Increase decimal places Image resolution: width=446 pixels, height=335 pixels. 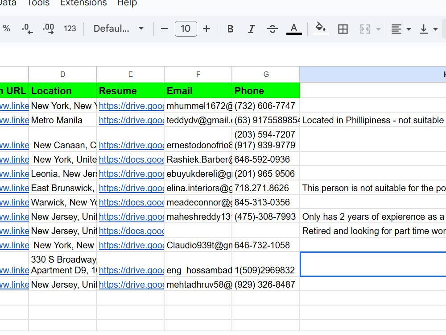(48, 29)
